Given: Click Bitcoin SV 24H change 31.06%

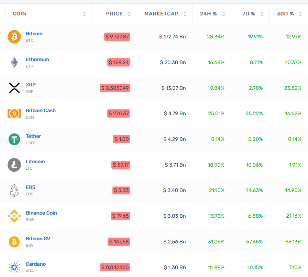Looking at the screenshot, I should coord(216,242).
